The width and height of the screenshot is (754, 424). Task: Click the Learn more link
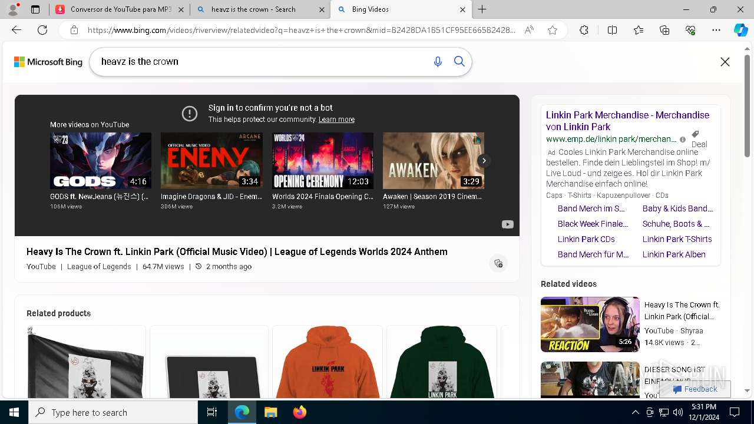pos(336,120)
